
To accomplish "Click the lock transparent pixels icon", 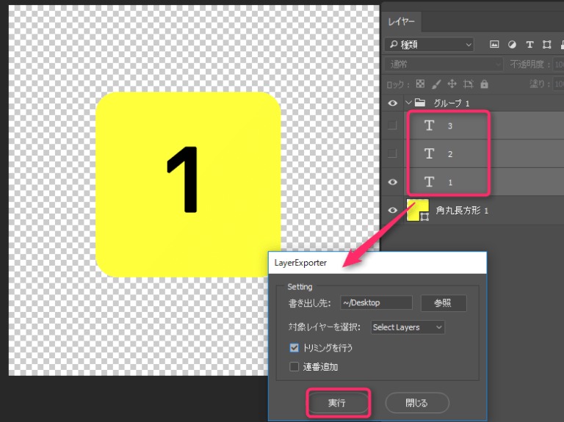I will click(420, 84).
